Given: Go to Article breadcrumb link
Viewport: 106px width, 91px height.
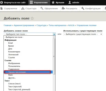Looking at the screenshot, I should [x=71, y=25].
